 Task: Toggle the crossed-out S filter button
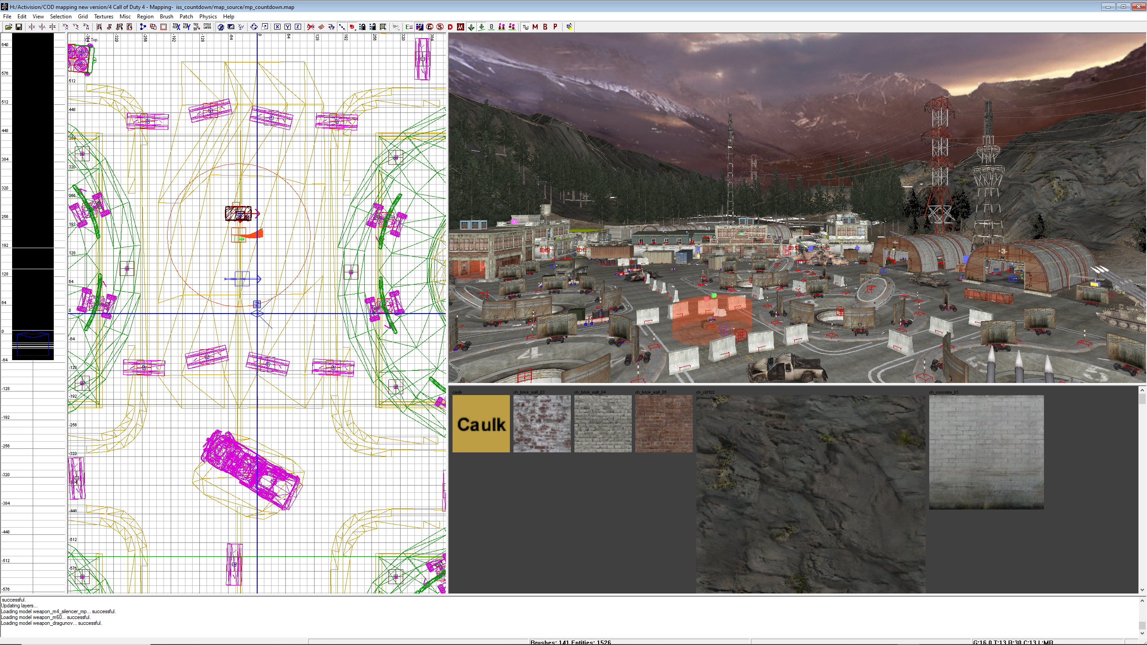click(440, 27)
